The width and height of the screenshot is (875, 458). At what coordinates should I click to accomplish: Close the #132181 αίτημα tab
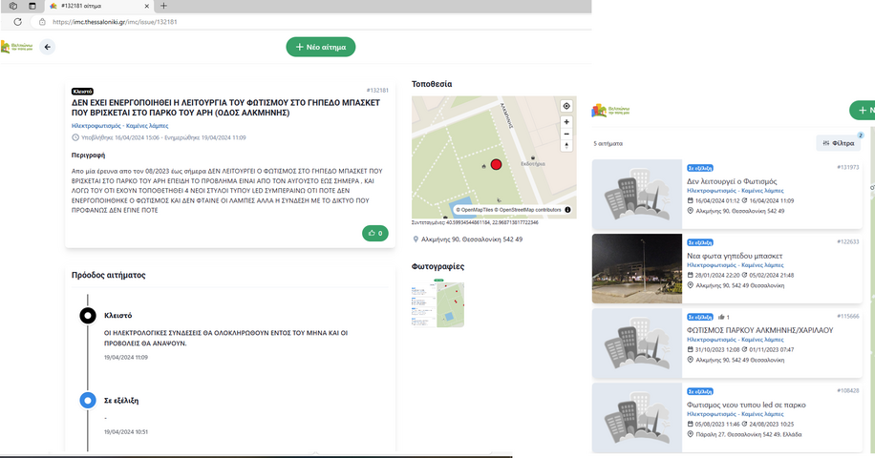point(147,6)
